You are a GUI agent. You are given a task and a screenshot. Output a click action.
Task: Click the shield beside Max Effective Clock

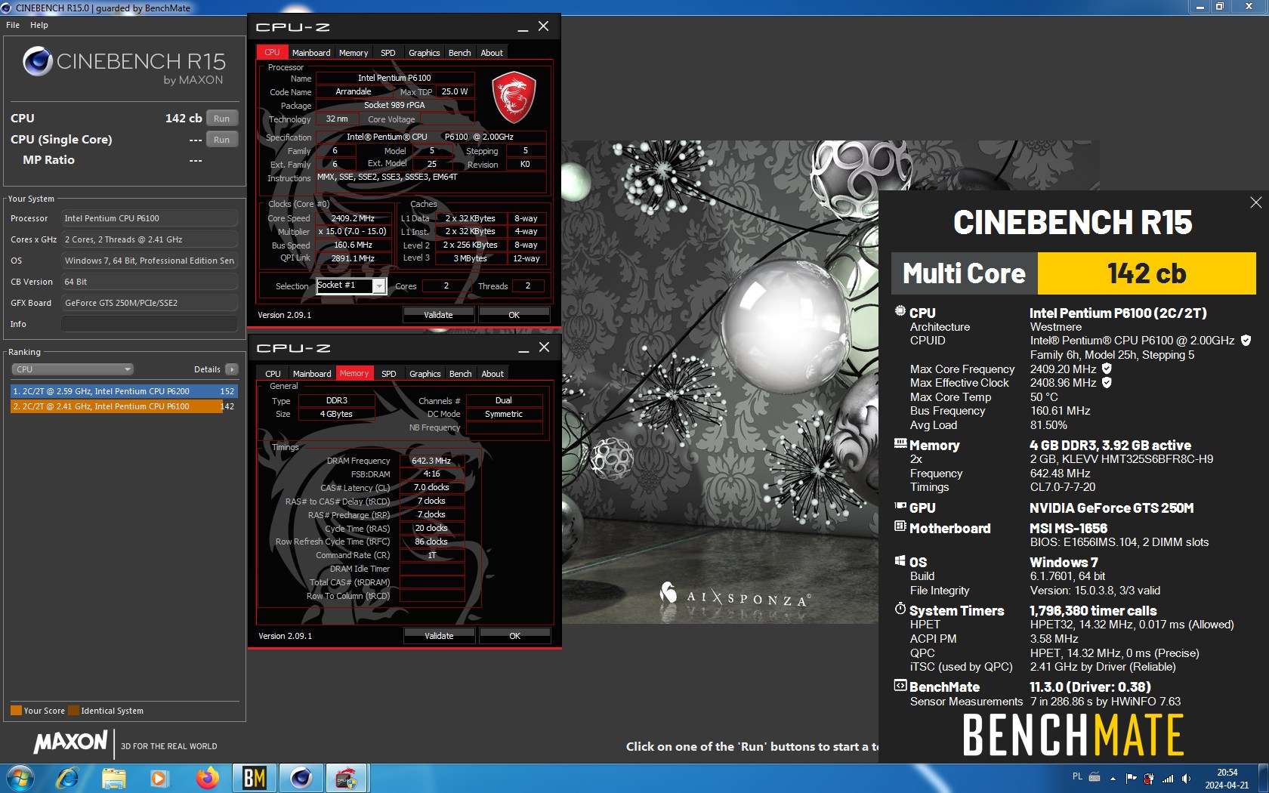(x=1107, y=383)
